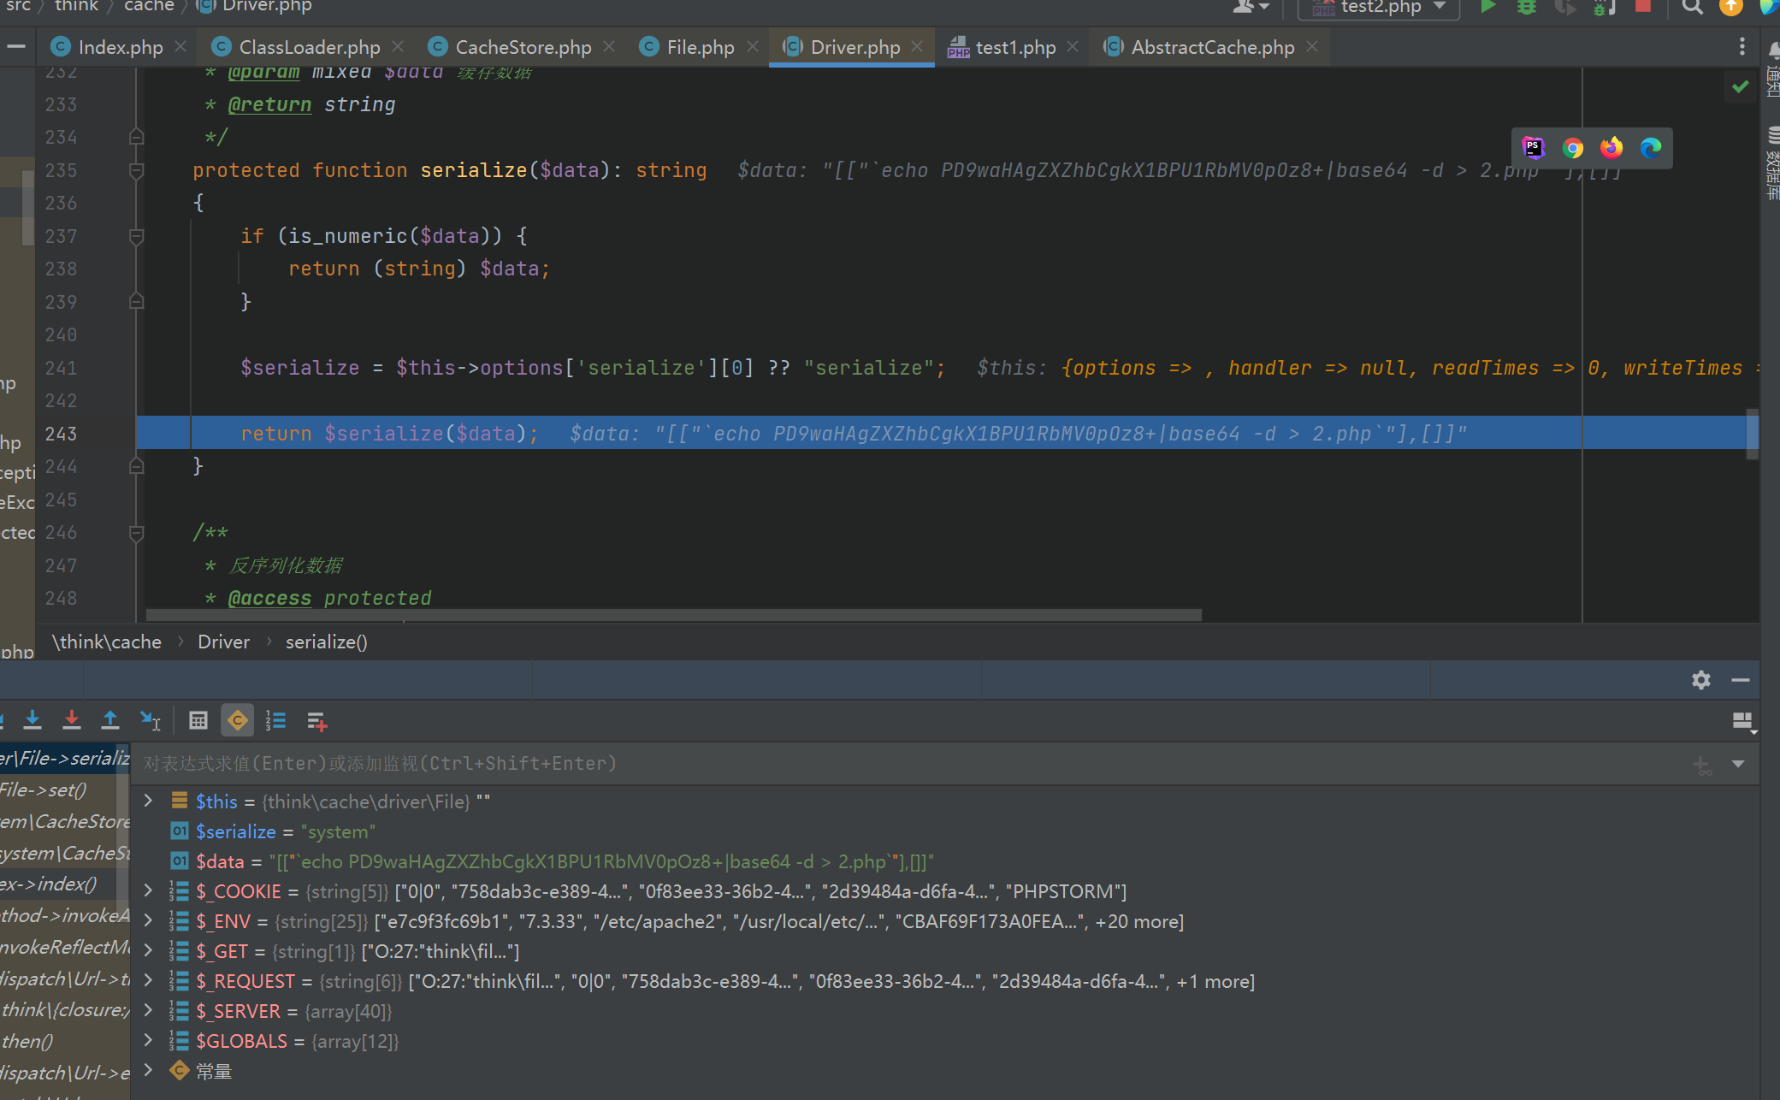Screen dimensions: 1780x1100
Task: Run test2.php with the green play icon
Action: (x=1487, y=7)
